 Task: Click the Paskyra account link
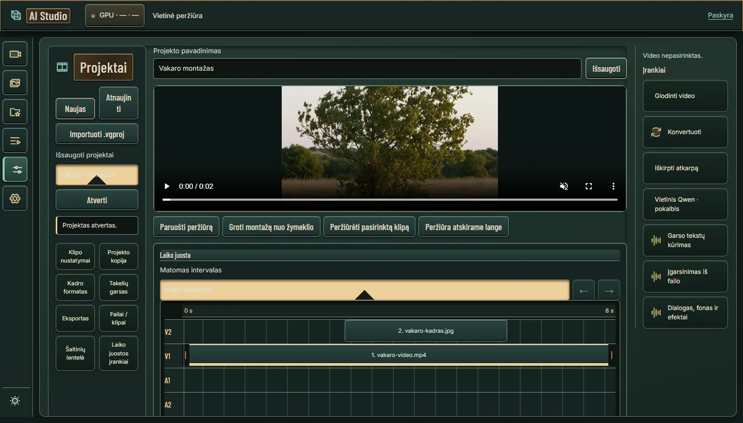[x=720, y=15]
